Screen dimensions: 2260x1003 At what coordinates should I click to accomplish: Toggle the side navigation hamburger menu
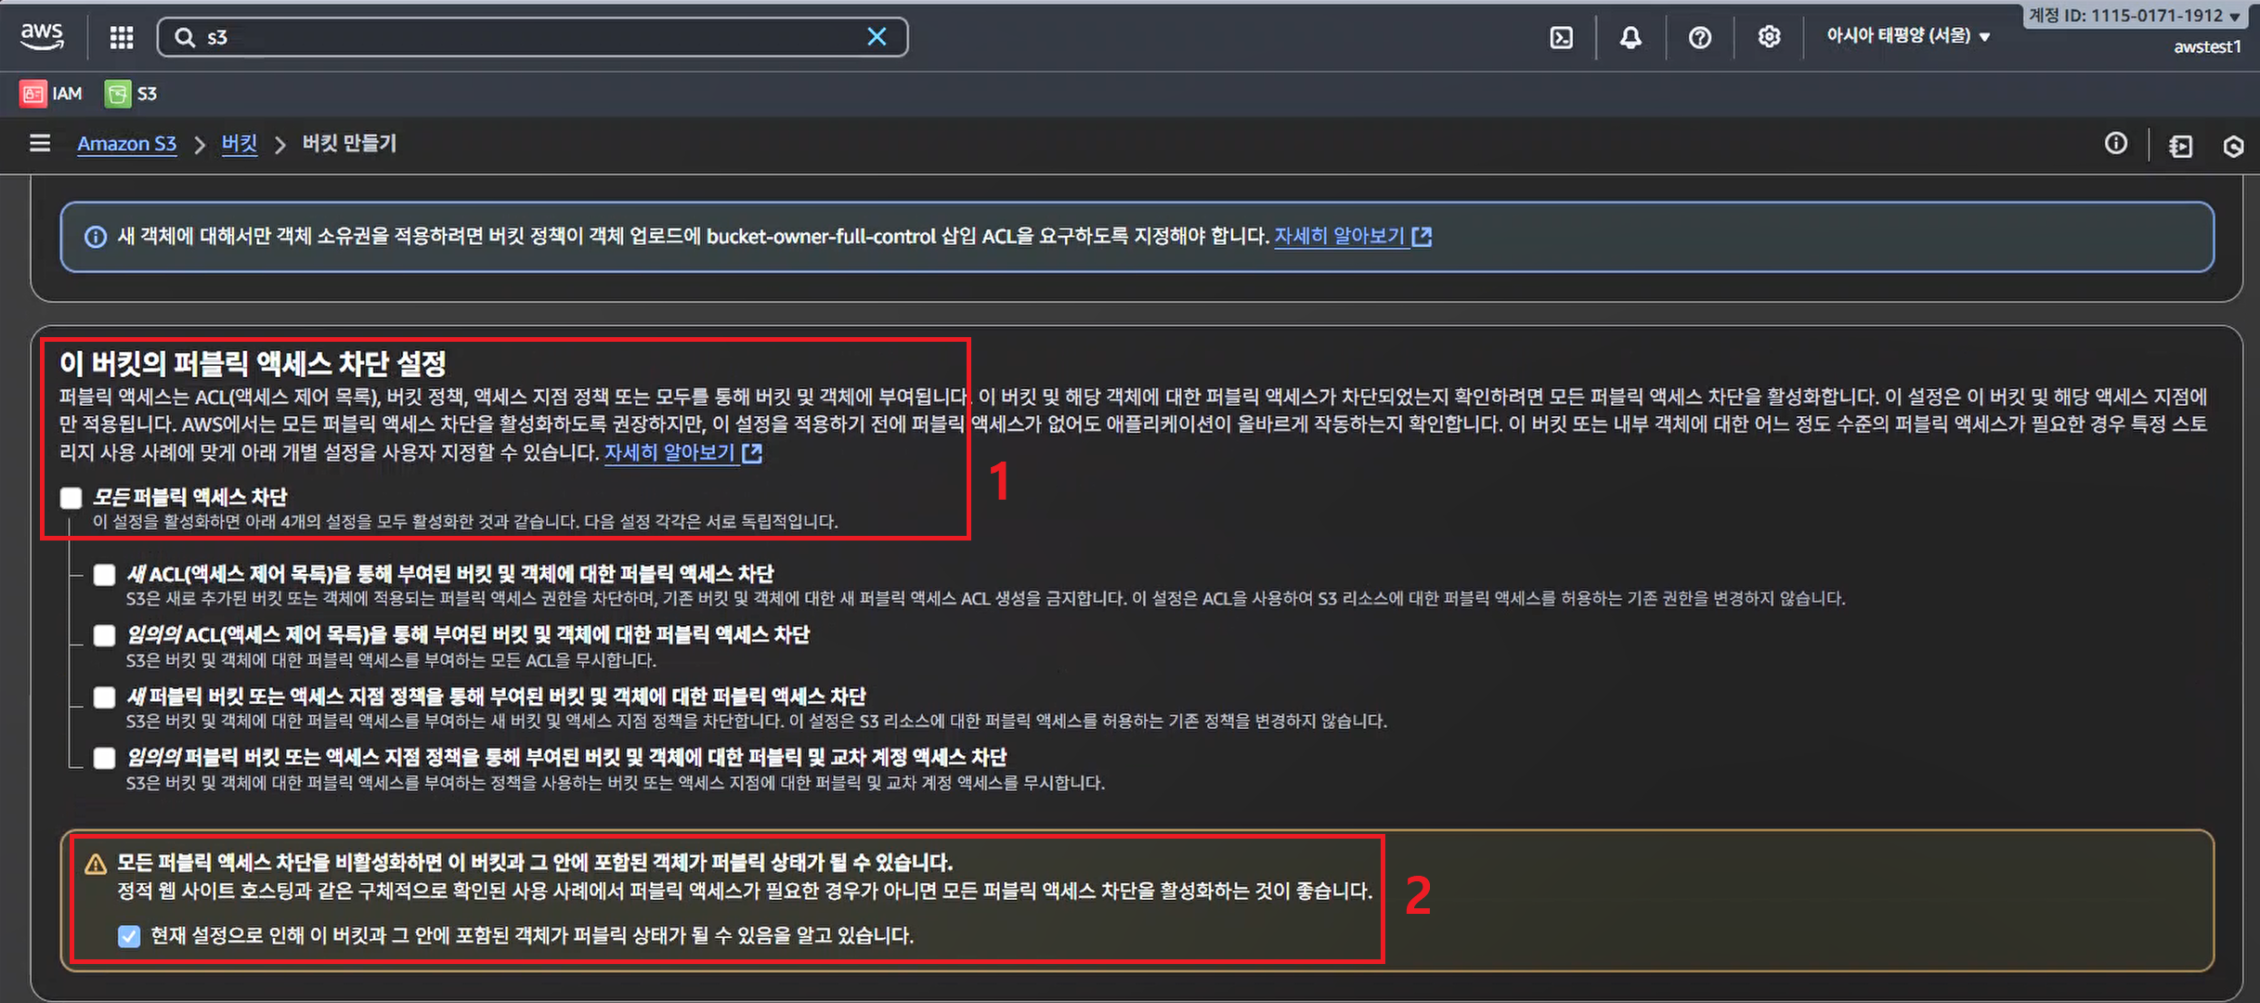point(40,143)
